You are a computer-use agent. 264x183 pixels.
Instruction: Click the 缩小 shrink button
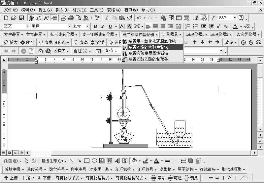point(27,42)
